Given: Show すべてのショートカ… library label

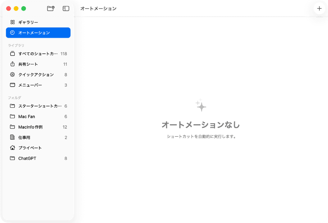Looking at the screenshot, I should (x=38, y=54).
